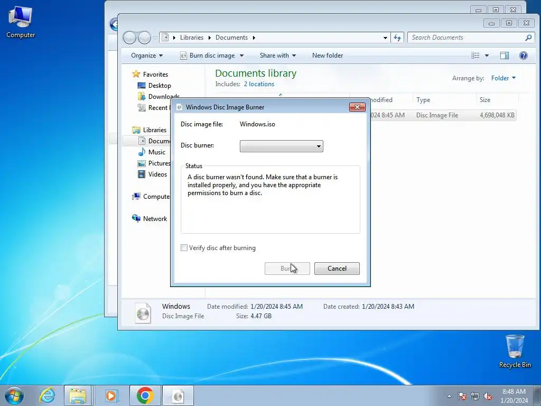Expand Documents breadcrumb arrow
541x406 pixels.
pyautogui.click(x=254, y=38)
